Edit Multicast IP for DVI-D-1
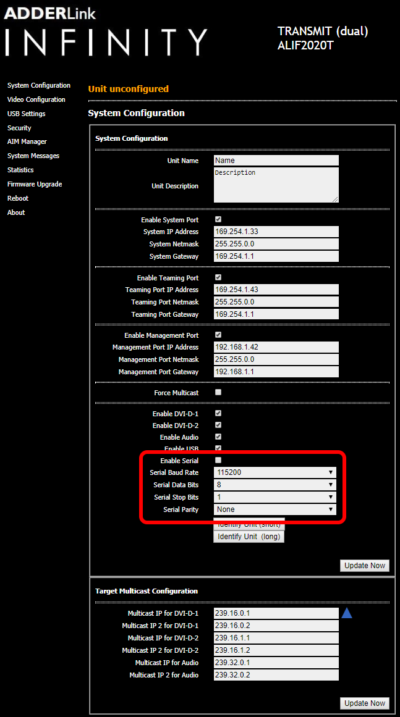Viewport: 400px width, 717px height. click(276, 613)
